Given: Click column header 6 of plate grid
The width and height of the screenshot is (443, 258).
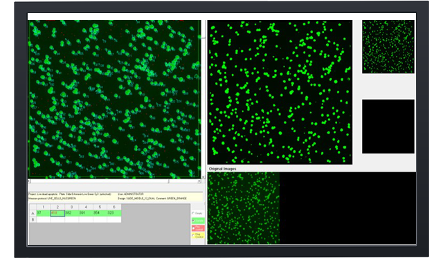Looking at the screenshot, I should (x=114, y=207).
